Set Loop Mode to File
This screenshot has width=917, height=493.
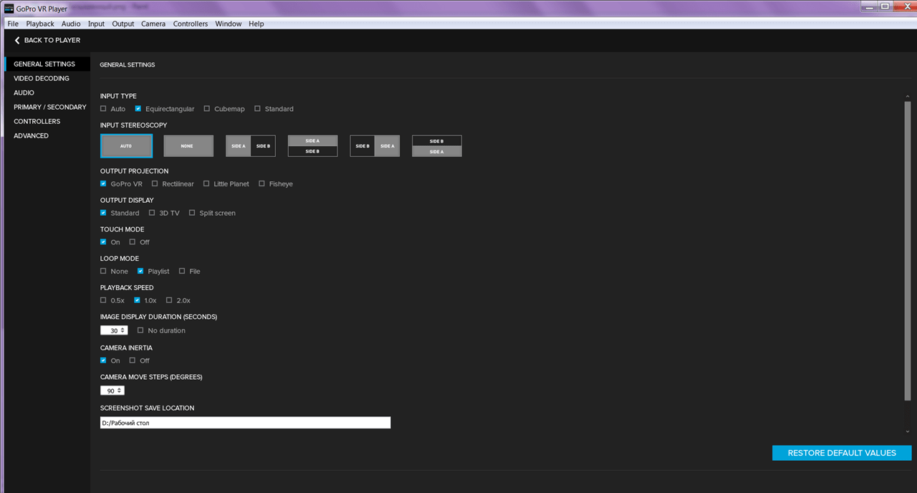(x=182, y=272)
